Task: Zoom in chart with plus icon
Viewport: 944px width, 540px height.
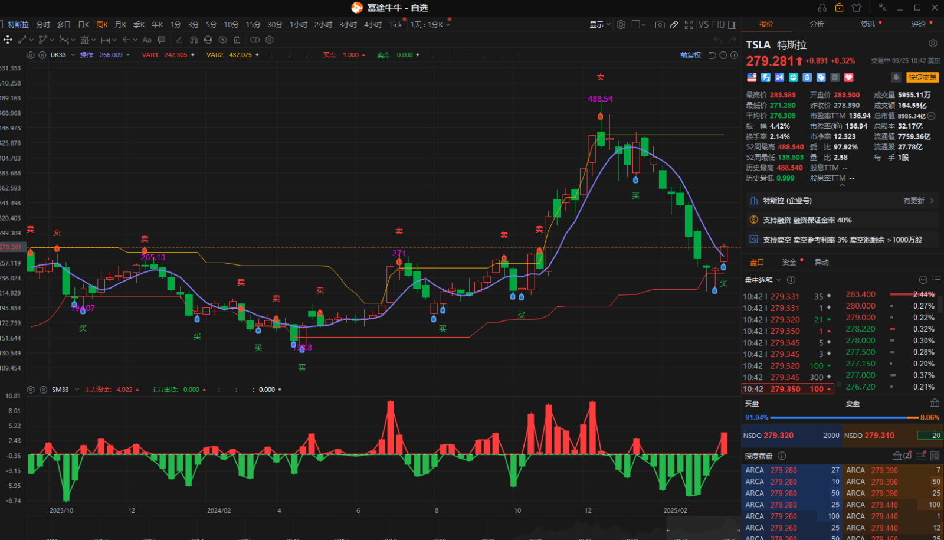Action: [x=734, y=55]
